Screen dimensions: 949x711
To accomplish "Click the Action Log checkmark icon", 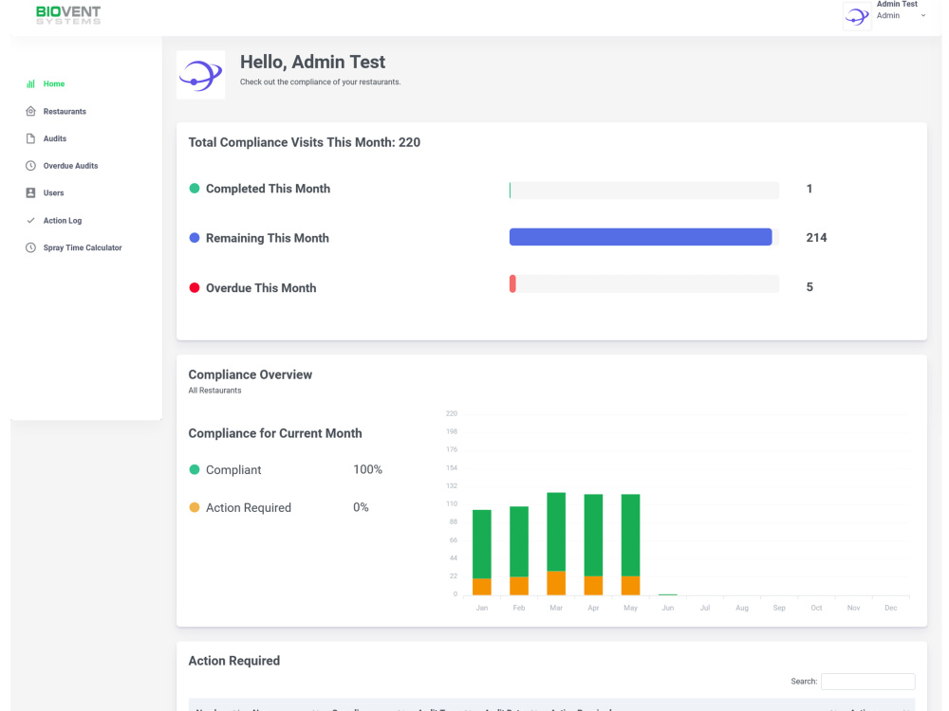I will pos(30,221).
